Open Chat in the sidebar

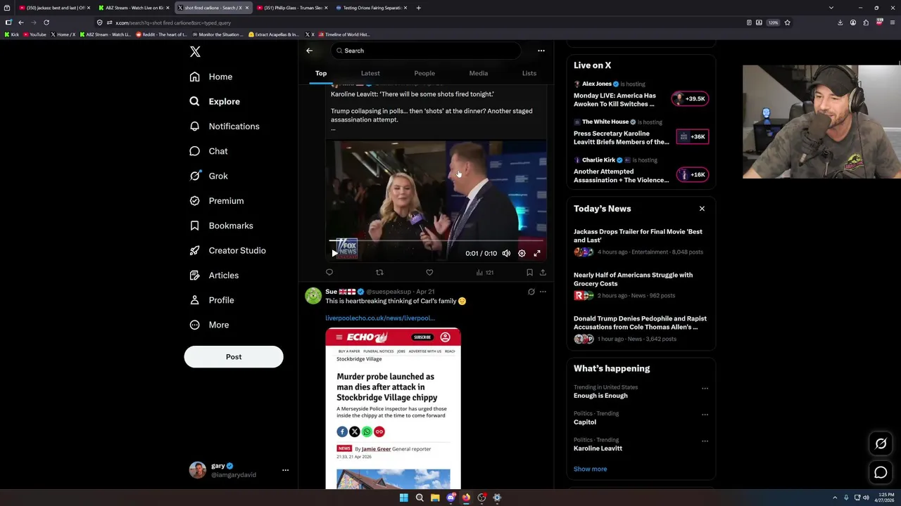(x=208, y=151)
